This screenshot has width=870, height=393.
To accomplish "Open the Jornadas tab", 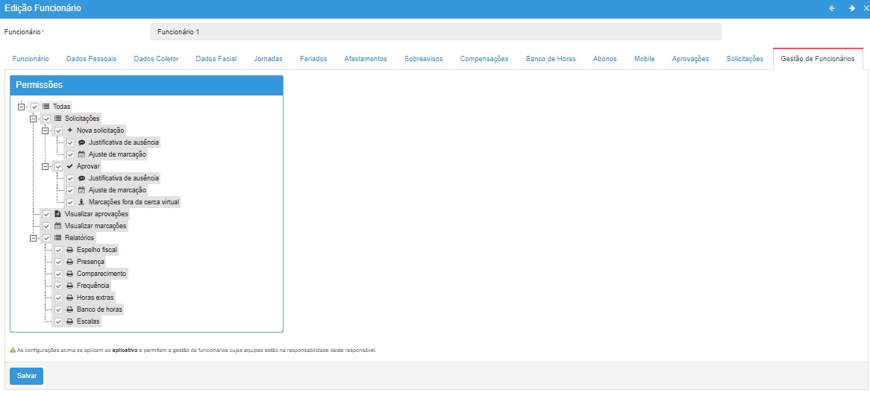I will (268, 59).
